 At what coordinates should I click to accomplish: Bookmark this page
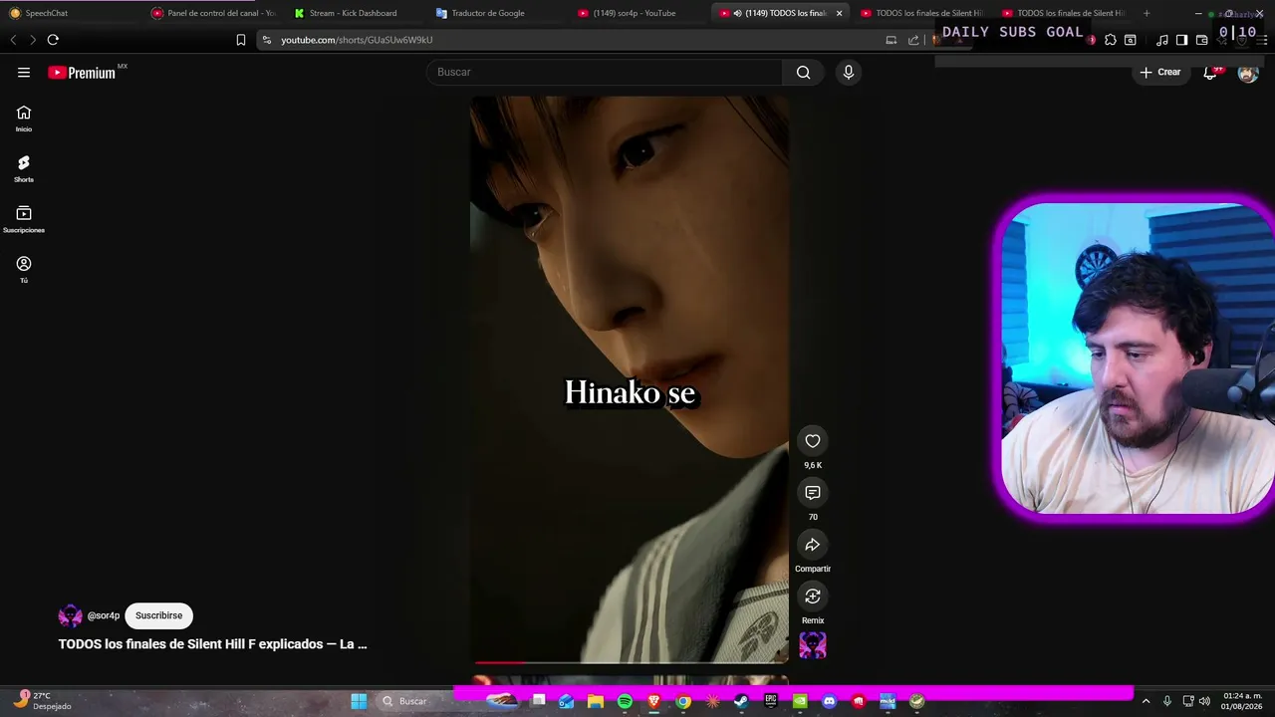(x=241, y=40)
